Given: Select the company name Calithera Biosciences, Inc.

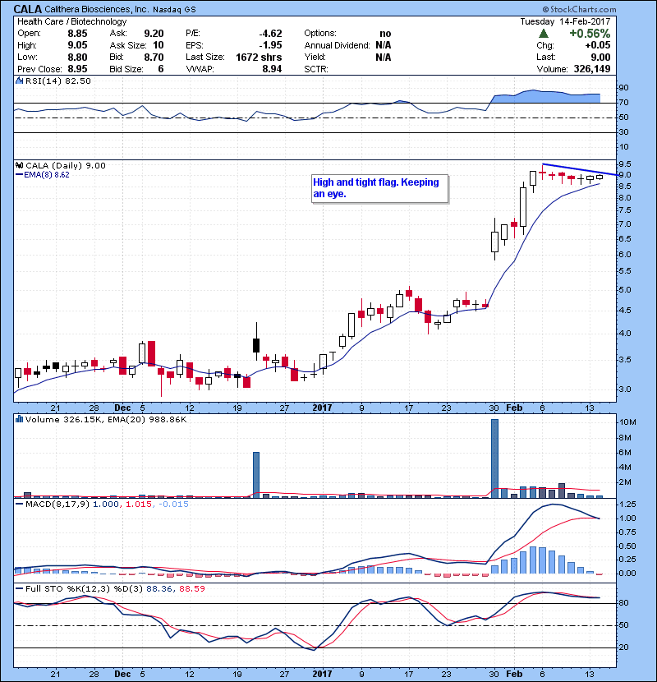Looking at the screenshot, I should (97, 9).
